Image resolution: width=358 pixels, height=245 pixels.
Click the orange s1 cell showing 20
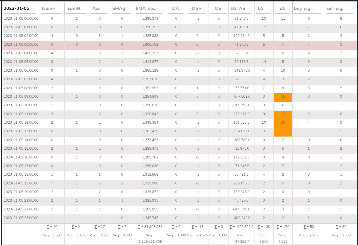(x=283, y=122)
